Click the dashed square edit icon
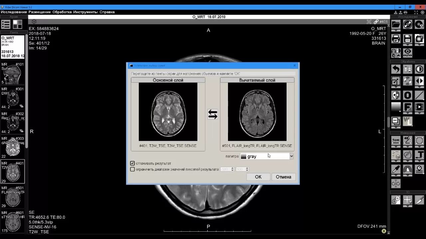 [x=396, y=81]
